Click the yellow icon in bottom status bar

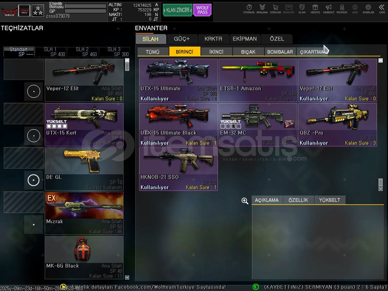63,287
